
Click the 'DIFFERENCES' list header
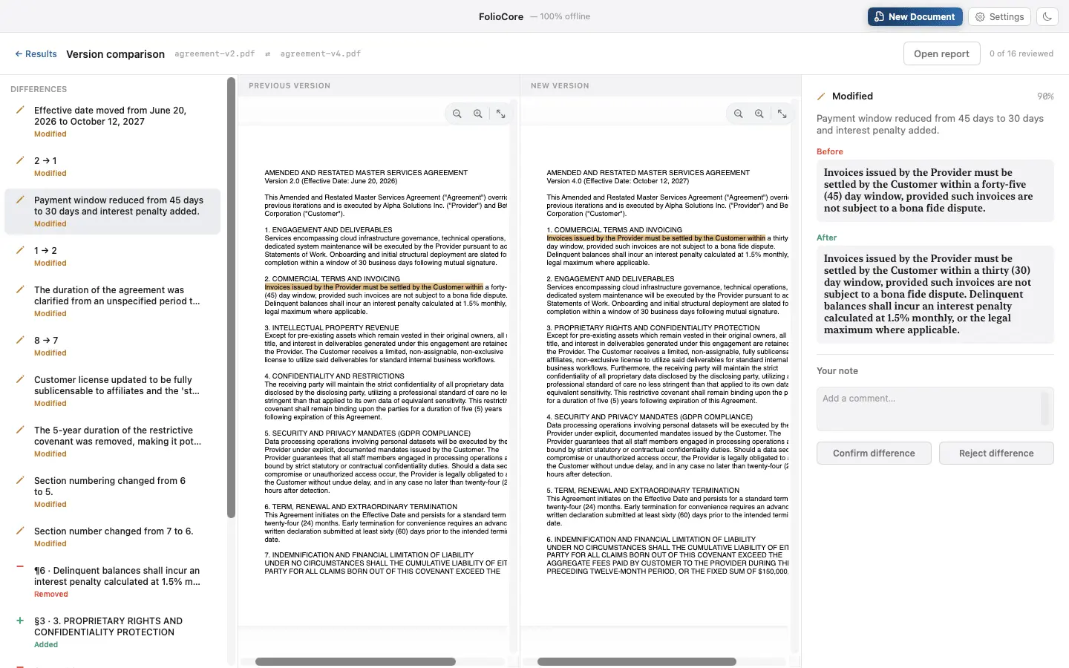[x=39, y=89]
